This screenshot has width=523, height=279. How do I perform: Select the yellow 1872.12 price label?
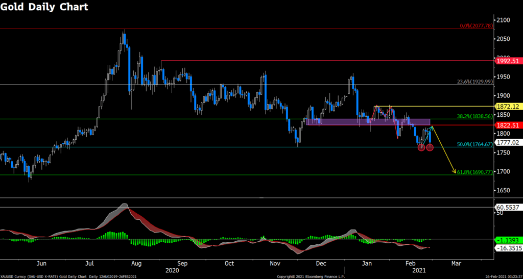(508, 107)
